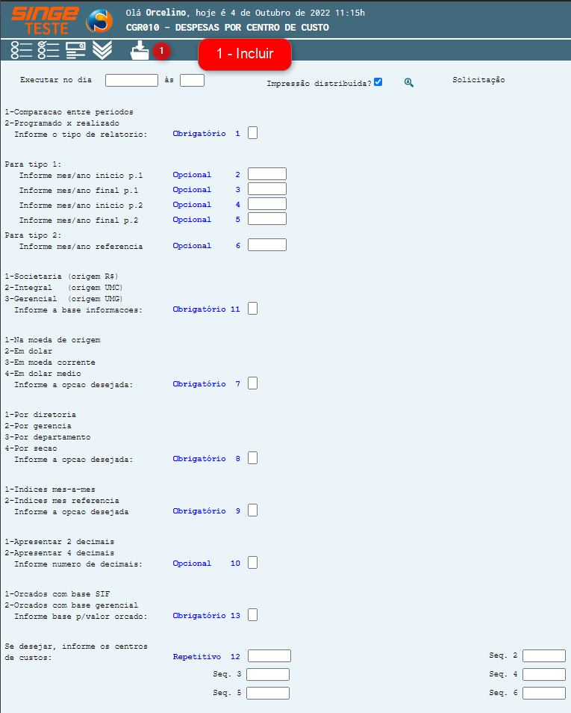571x713 pixels.
Task: Click the text '4-Em dolar medio'
Action: 43,374
